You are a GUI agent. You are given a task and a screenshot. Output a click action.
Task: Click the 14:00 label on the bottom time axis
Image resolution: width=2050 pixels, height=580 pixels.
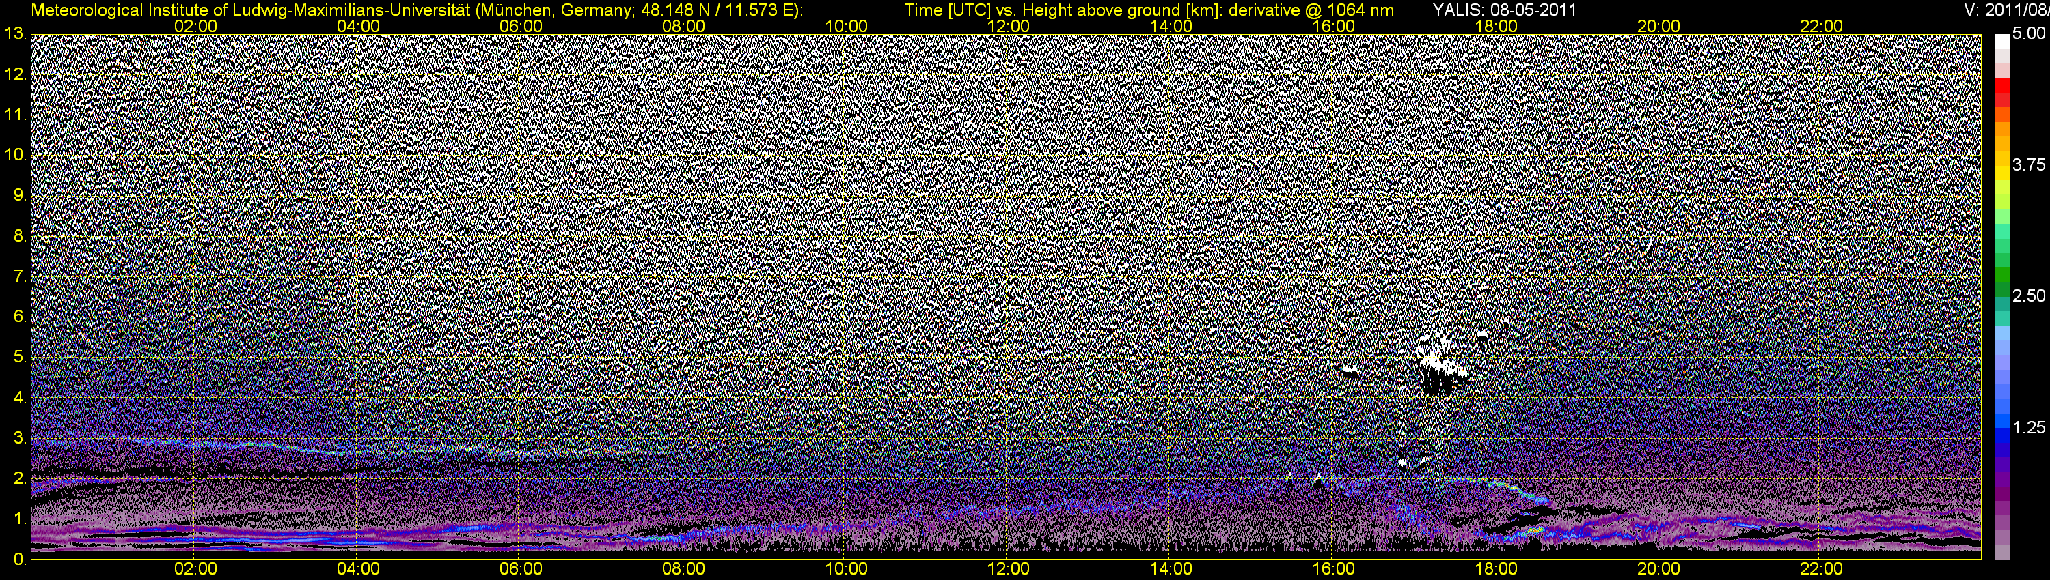click(1171, 569)
